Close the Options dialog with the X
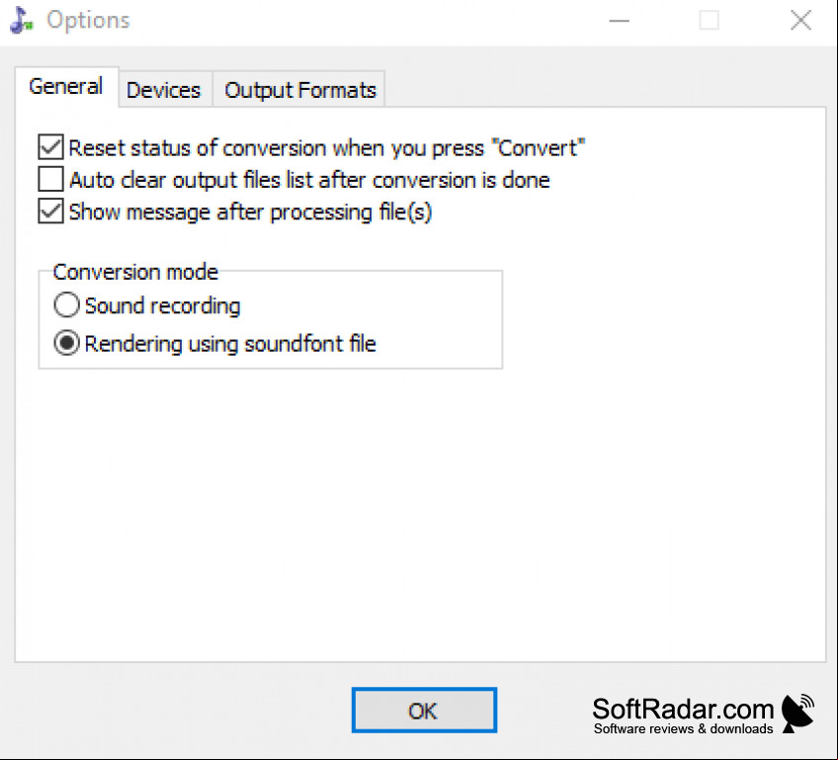 coord(800,21)
